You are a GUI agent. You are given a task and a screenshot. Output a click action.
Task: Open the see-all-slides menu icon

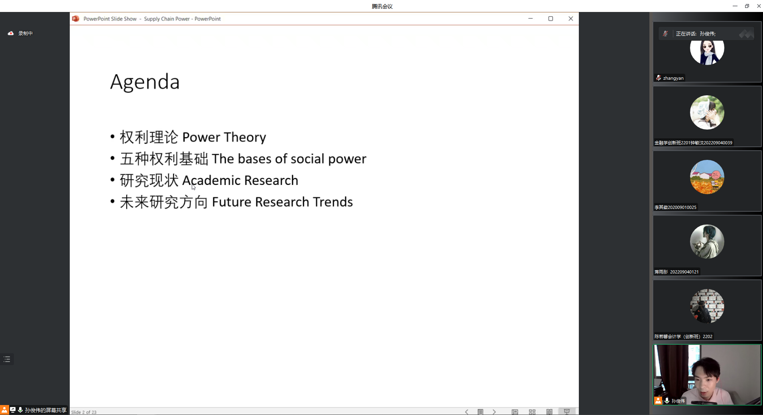[480, 412]
